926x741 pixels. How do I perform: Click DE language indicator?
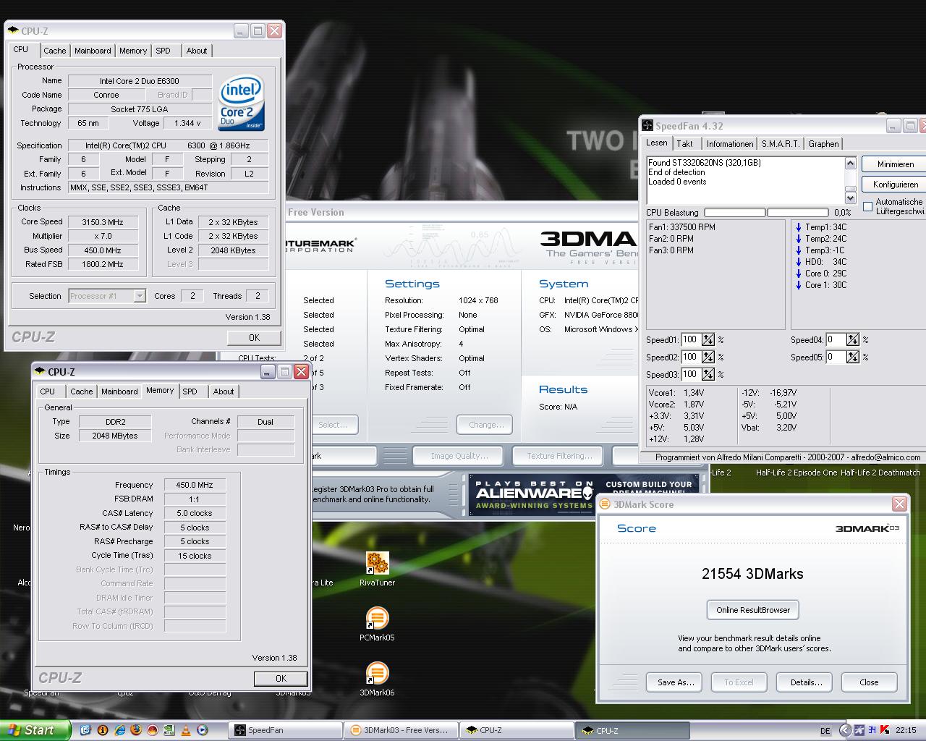pyautogui.click(x=826, y=731)
